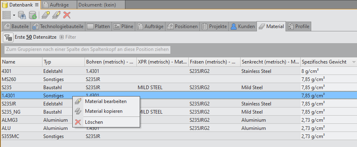Open the Kunden tab

click(243, 26)
